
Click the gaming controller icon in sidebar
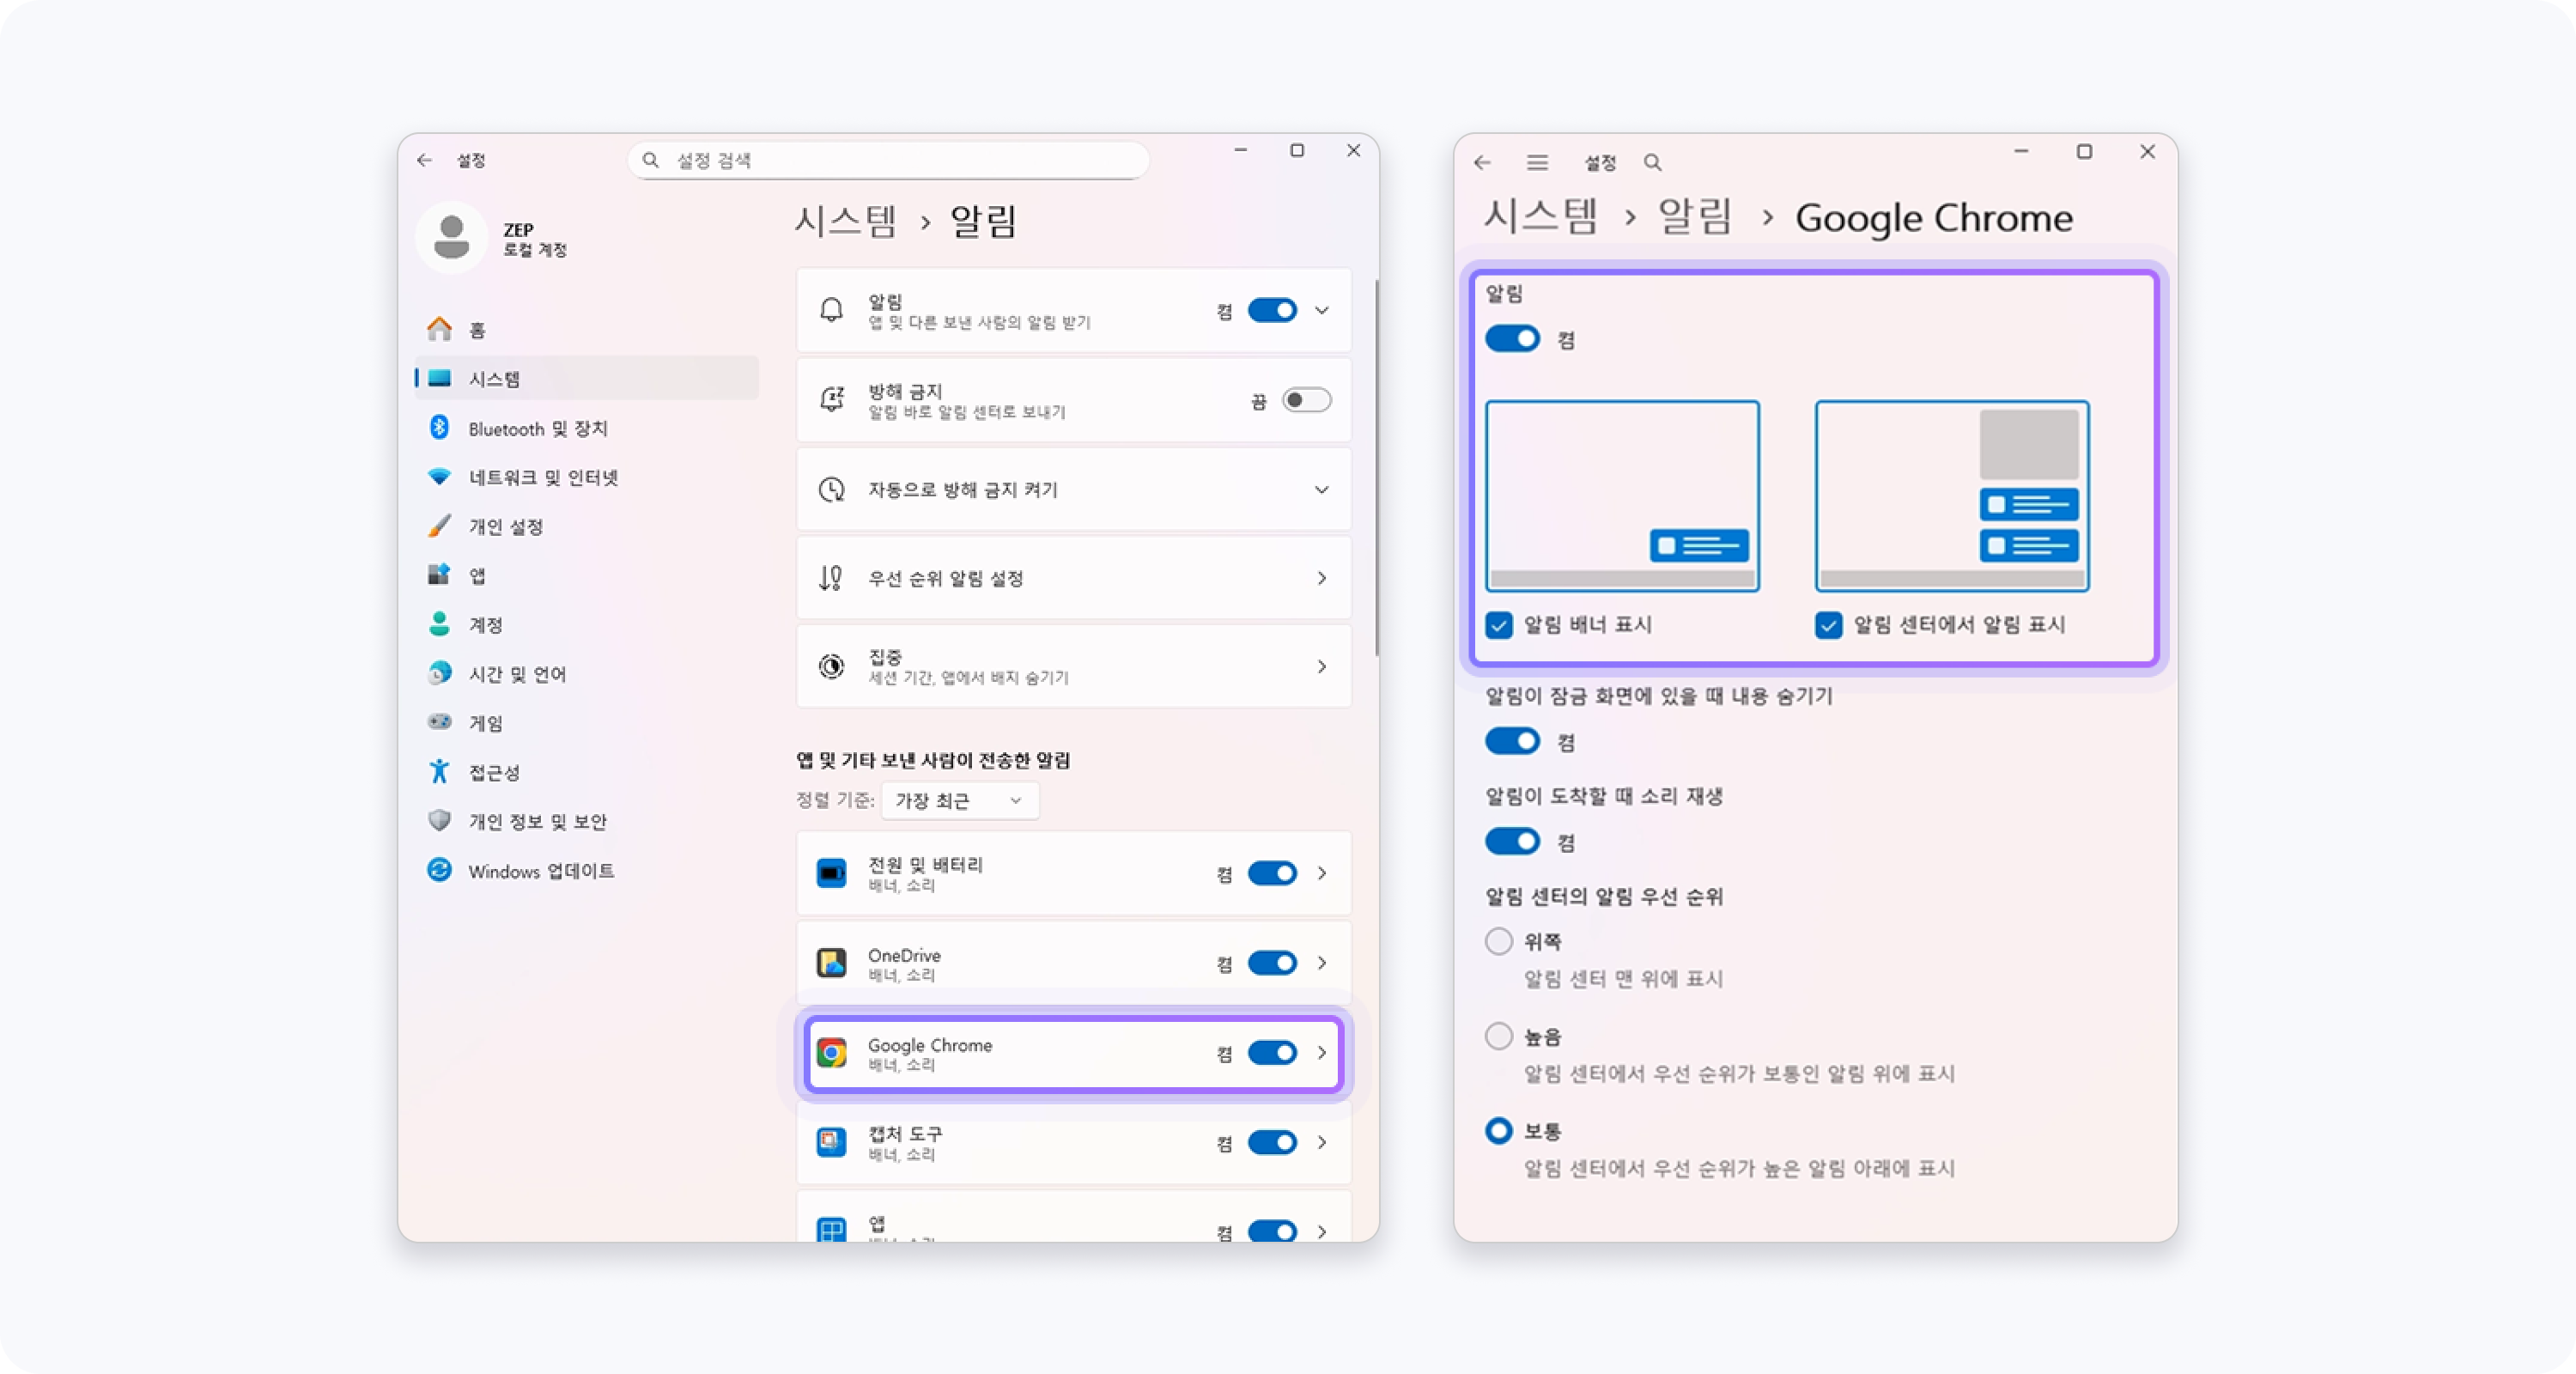pyautogui.click(x=439, y=722)
